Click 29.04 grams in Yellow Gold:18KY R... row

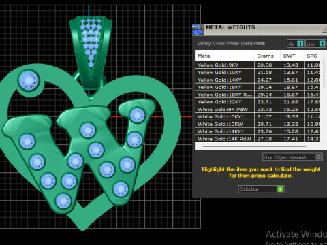(264, 95)
